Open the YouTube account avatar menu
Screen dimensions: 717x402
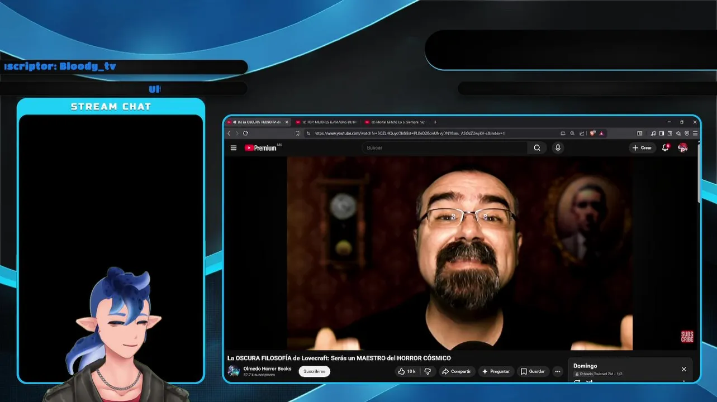click(x=683, y=147)
